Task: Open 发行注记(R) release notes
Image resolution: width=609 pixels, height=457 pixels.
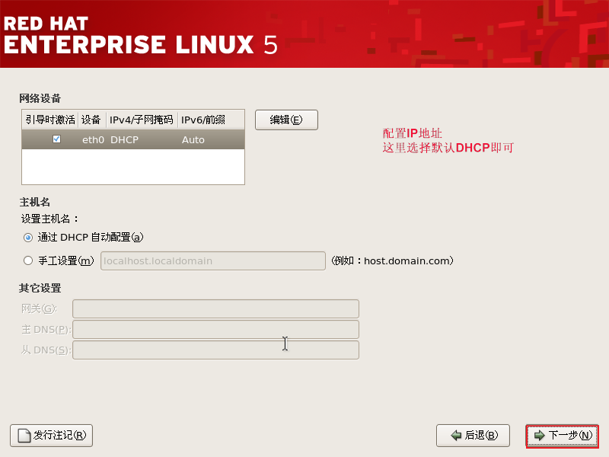Action: point(51,436)
